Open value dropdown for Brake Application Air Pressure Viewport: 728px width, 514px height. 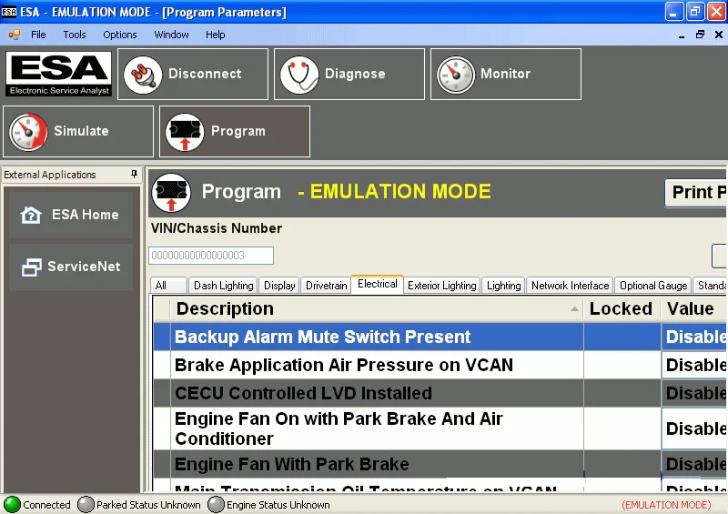point(694,366)
